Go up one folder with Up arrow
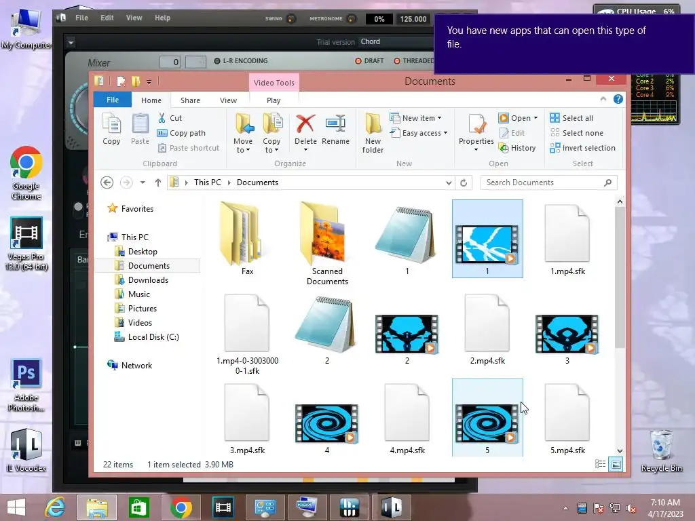 click(157, 182)
